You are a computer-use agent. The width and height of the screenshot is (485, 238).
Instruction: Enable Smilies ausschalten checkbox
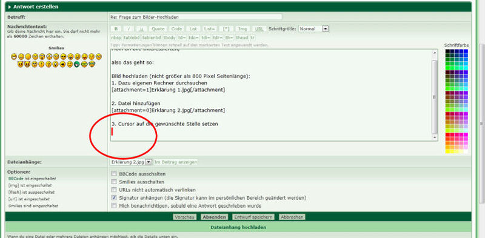[x=114, y=182]
